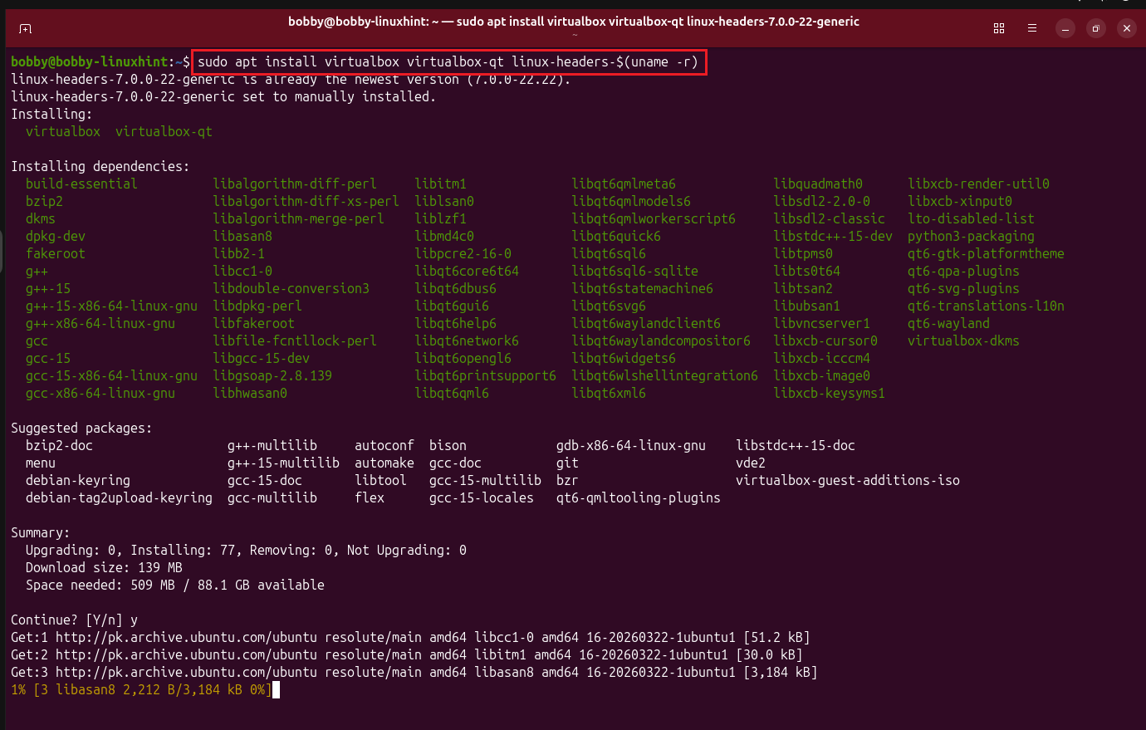The image size is (1146, 730).
Task: Click the terminal window title text
Action: [x=574, y=22]
